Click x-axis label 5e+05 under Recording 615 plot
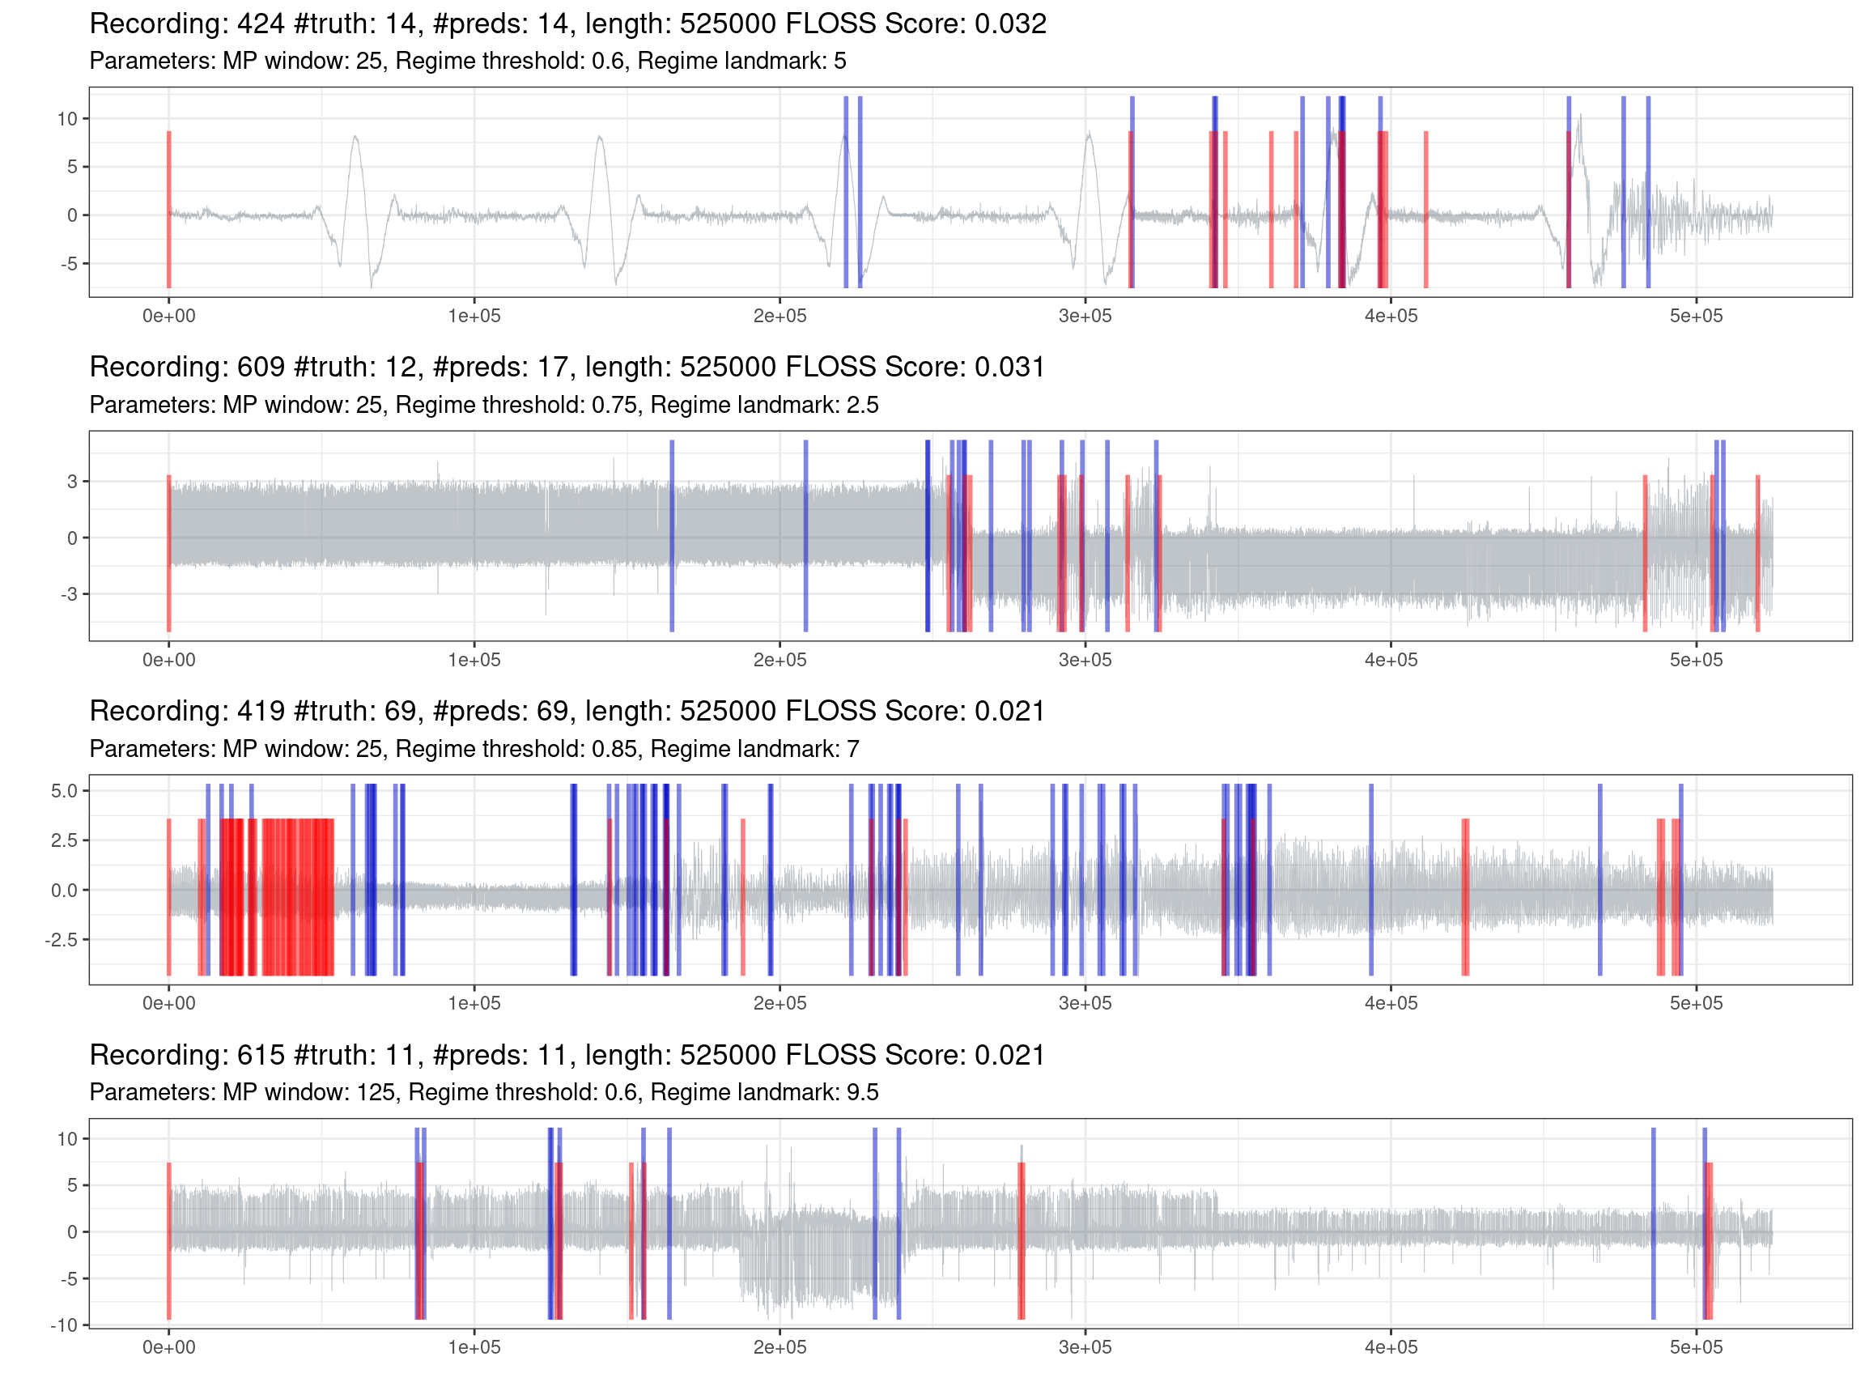The image size is (1865, 1399). click(1697, 1347)
